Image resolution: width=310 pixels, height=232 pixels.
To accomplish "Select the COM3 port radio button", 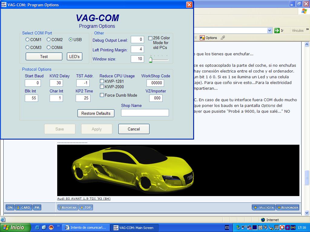I will 27,47.
